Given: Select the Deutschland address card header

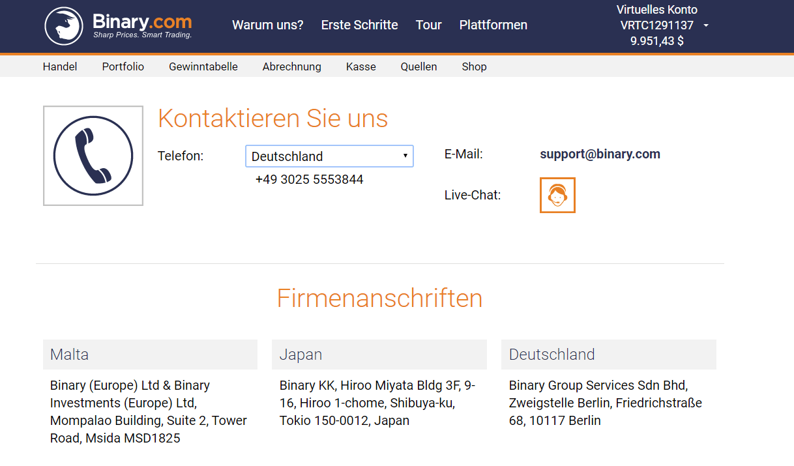Looking at the screenshot, I should tap(609, 355).
